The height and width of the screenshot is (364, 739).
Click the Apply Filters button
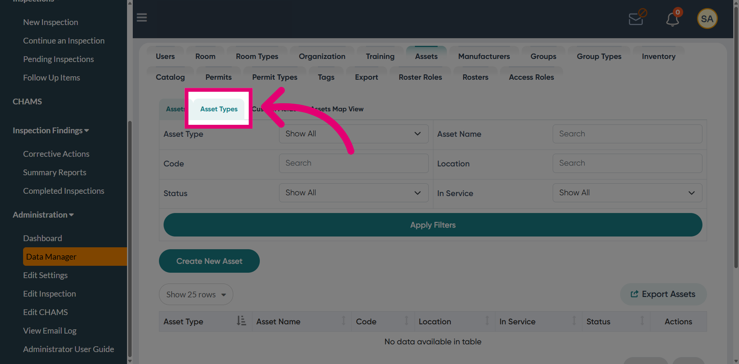pyautogui.click(x=433, y=225)
